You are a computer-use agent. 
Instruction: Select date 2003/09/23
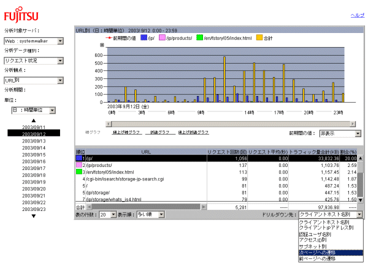[x=34, y=209]
